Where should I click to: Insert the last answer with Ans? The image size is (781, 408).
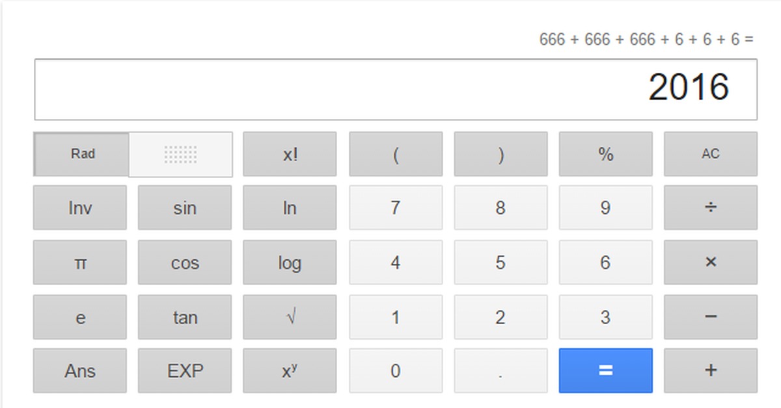point(80,371)
